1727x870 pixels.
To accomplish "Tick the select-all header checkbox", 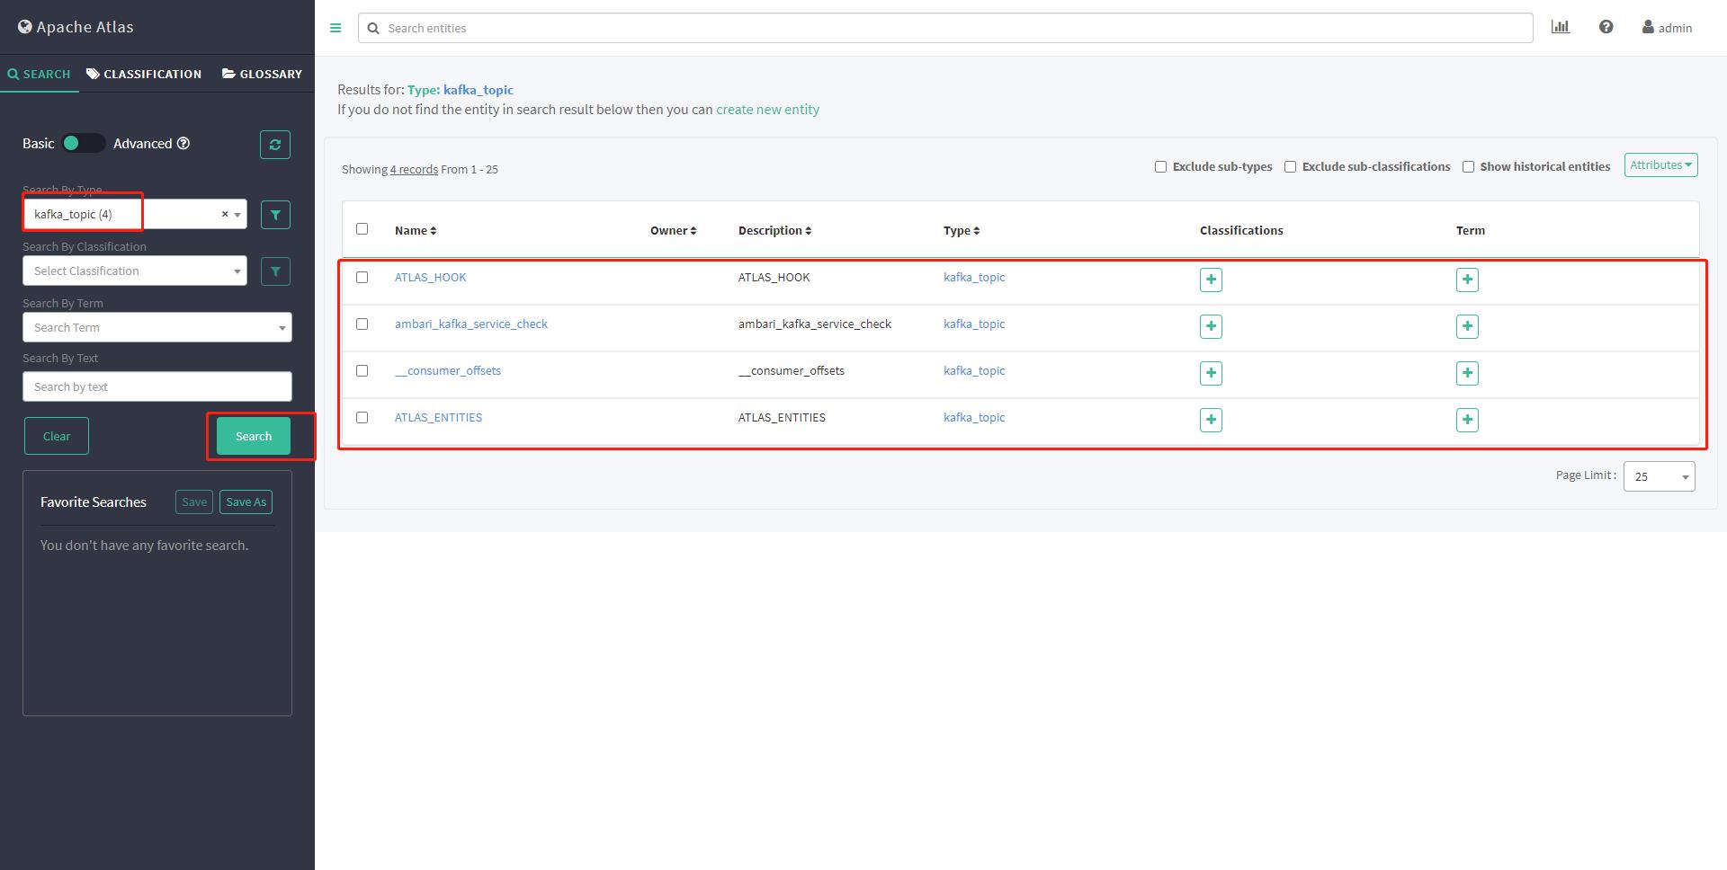I will tap(362, 229).
